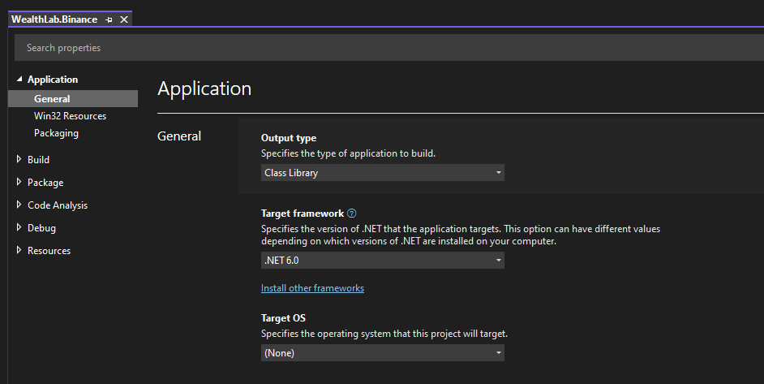764x384 pixels.
Task: Open the Target OS dropdown
Action: coord(383,353)
